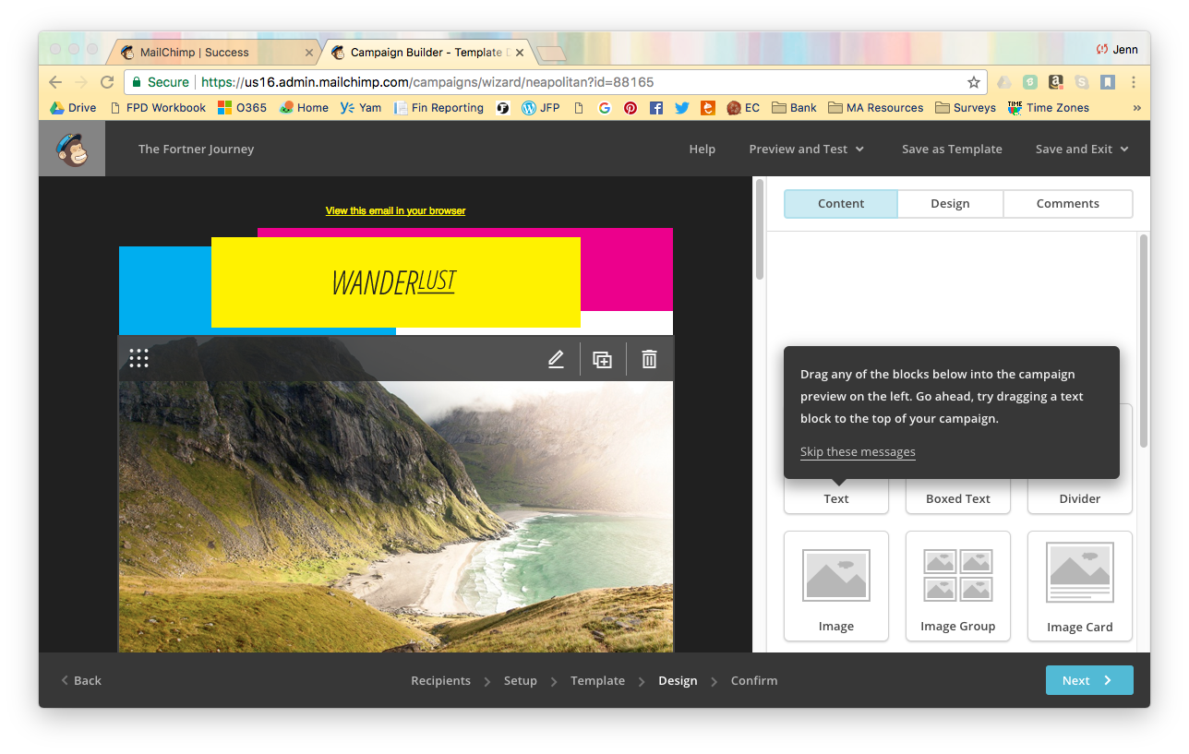Click the Skip these messages link
Viewport: 1189px width, 754px height.
pyautogui.click(x=857, y=451)
